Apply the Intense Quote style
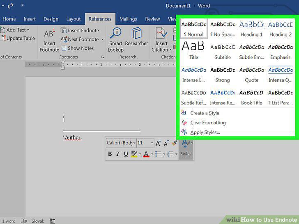Viewport: 299px width, 224px height. 280,75
